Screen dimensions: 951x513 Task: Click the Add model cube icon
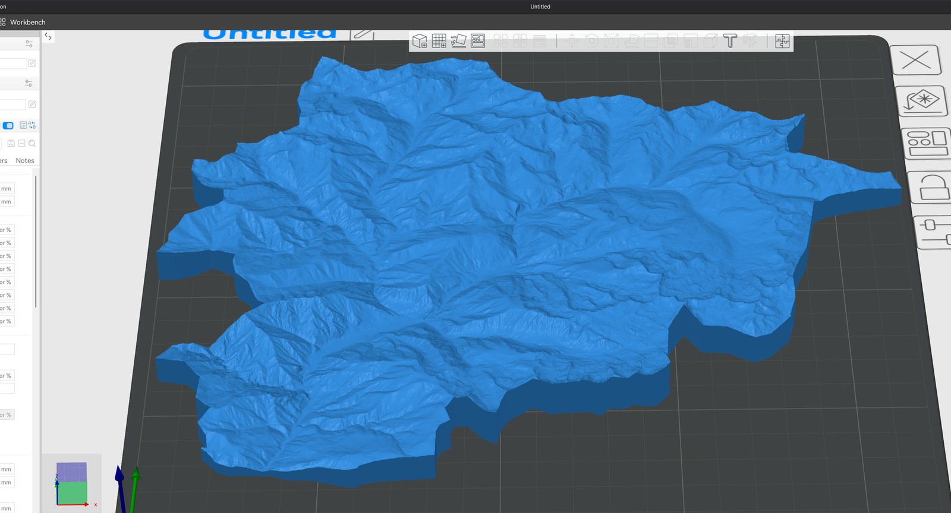point(420,41)
